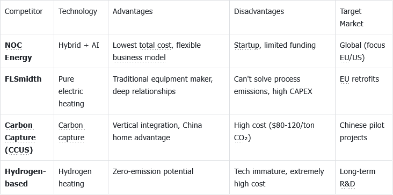Click the FLSmidth competitor name
The image size is (393, 195).
tap(23, 79)
